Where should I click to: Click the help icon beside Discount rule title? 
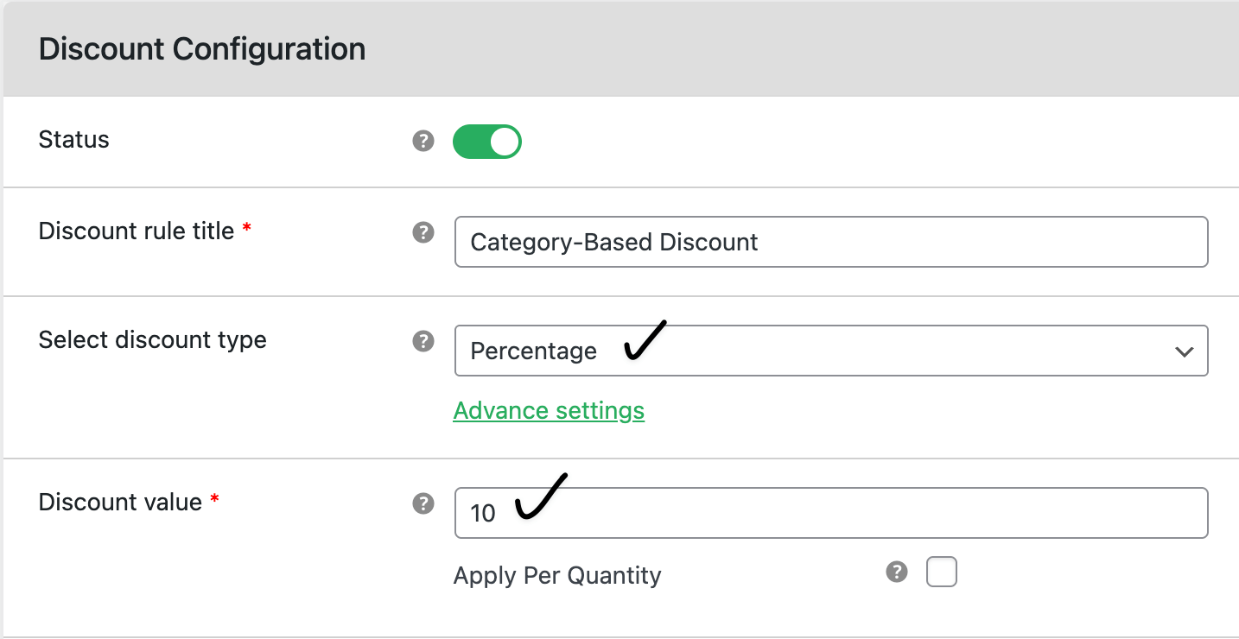(x=423, y=231)
